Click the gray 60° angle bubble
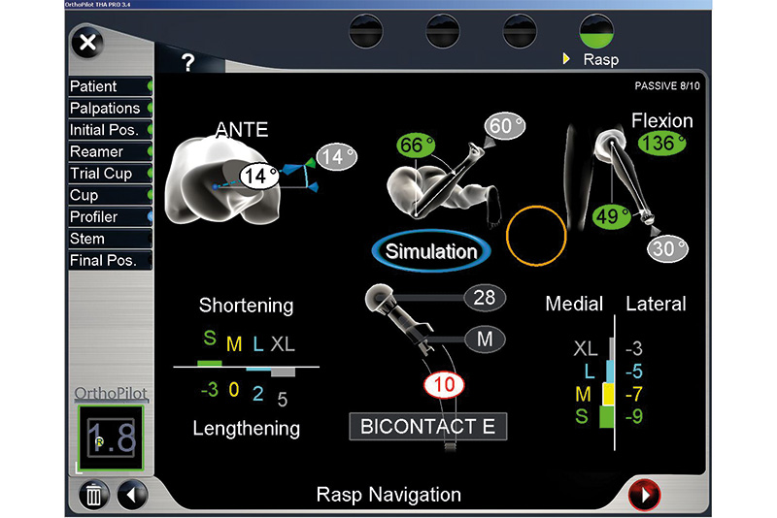Viewport: 777px width, 518px height. (x=504, y=126)
